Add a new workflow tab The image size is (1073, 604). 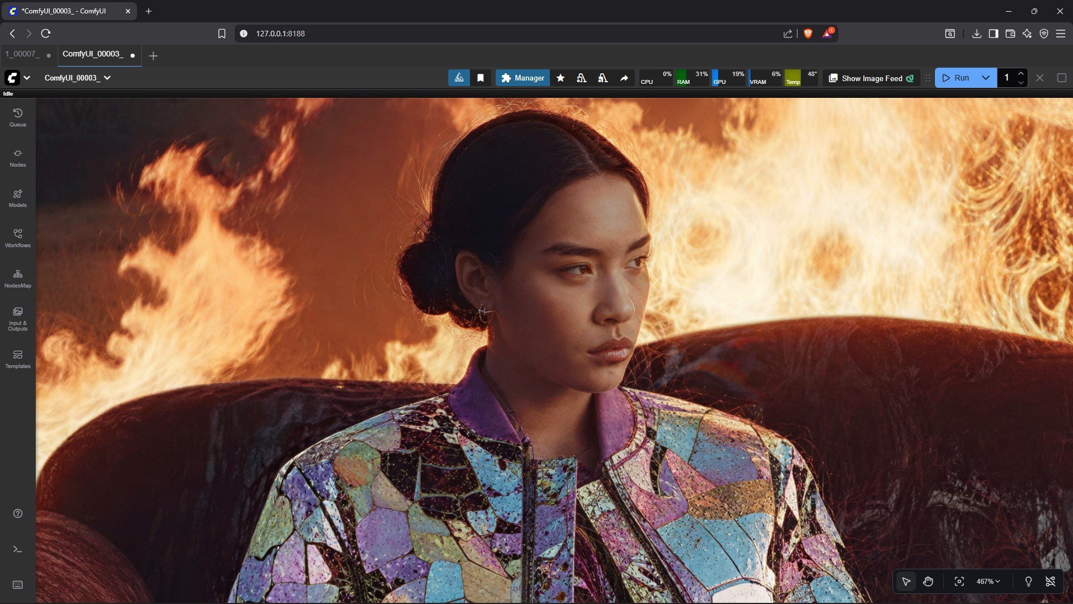click(x=153, y=55)
